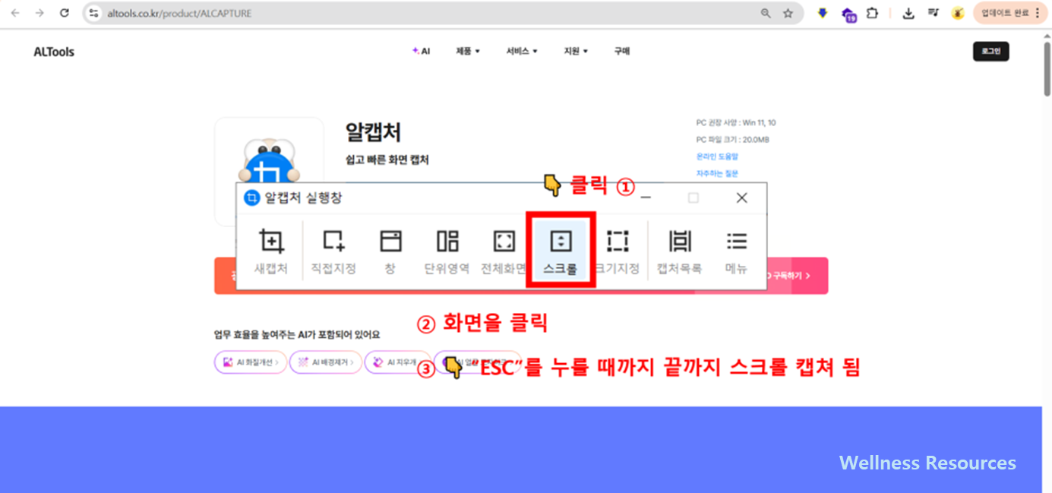Go back in the browser
The width and height of the screenshot is (1052, 493).
click(x=16, y=13)
